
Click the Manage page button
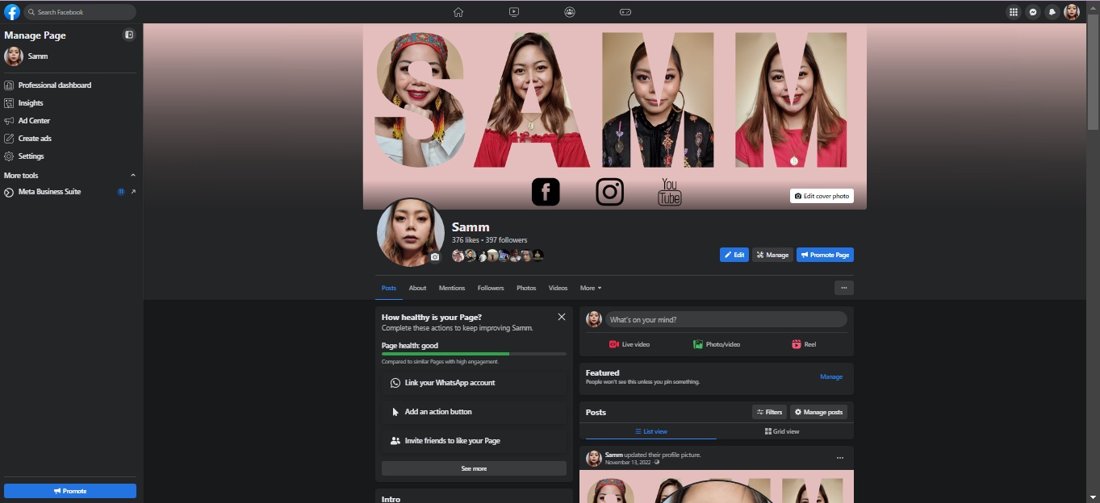coord(772,255)
